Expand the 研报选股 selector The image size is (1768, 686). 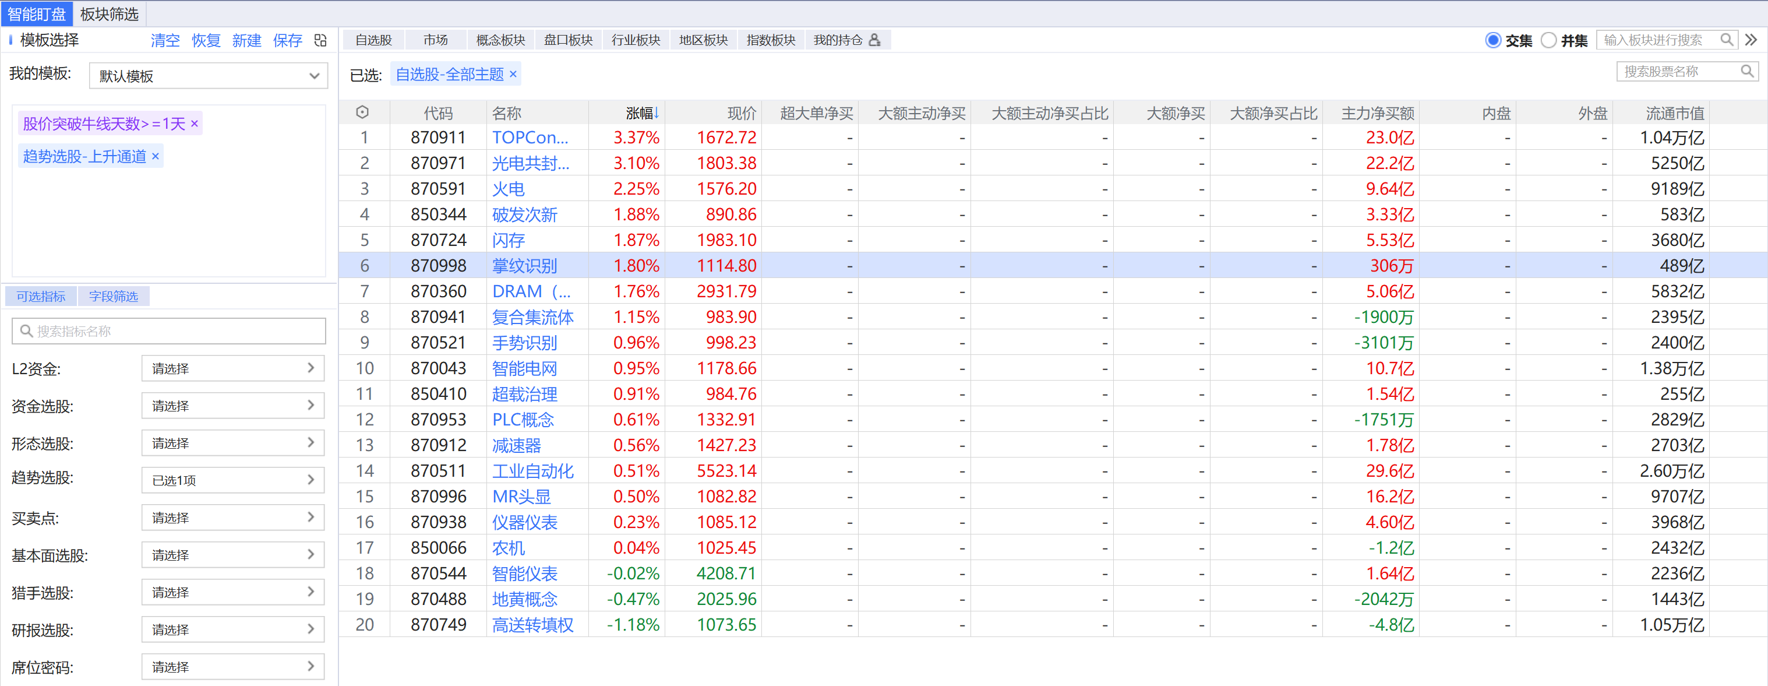[x=234, y=629]
